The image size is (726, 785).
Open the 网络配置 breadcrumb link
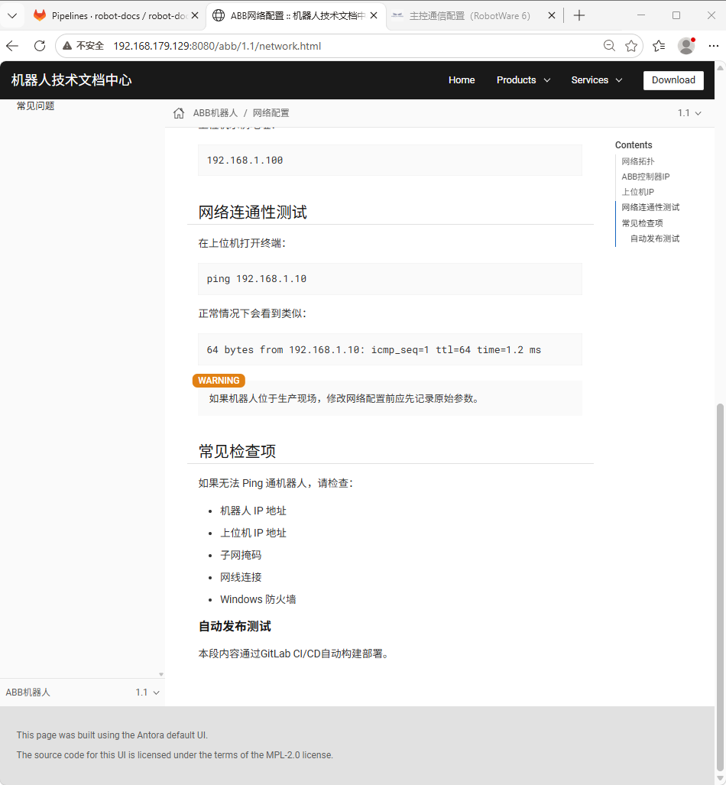pyautogui.click(x=271, y=113)
